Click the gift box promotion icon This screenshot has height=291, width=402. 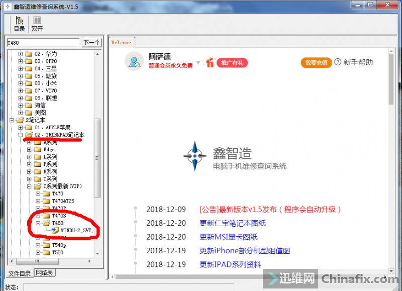pos(210,62)
